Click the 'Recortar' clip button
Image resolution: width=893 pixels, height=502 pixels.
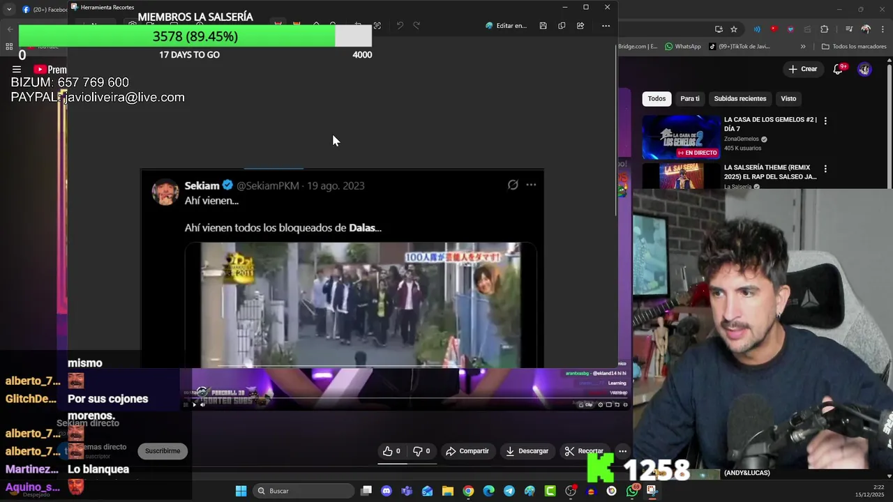pos(584,451)
